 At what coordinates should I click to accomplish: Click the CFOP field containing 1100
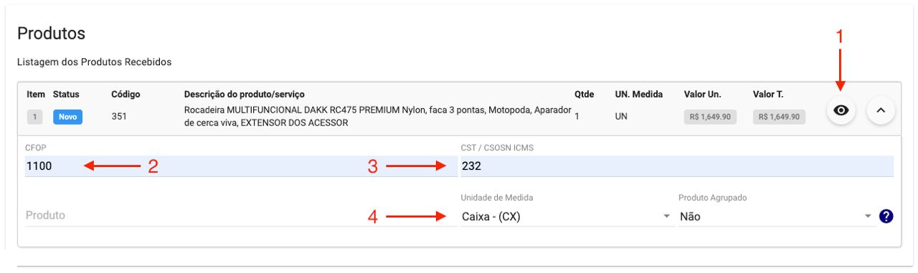point(236,166)
